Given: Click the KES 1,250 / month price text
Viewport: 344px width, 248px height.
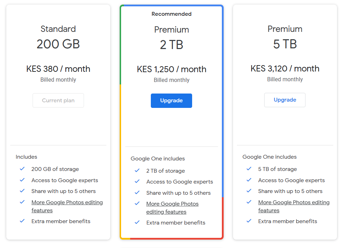Looking at the screenshot, I should click(171, 69).
